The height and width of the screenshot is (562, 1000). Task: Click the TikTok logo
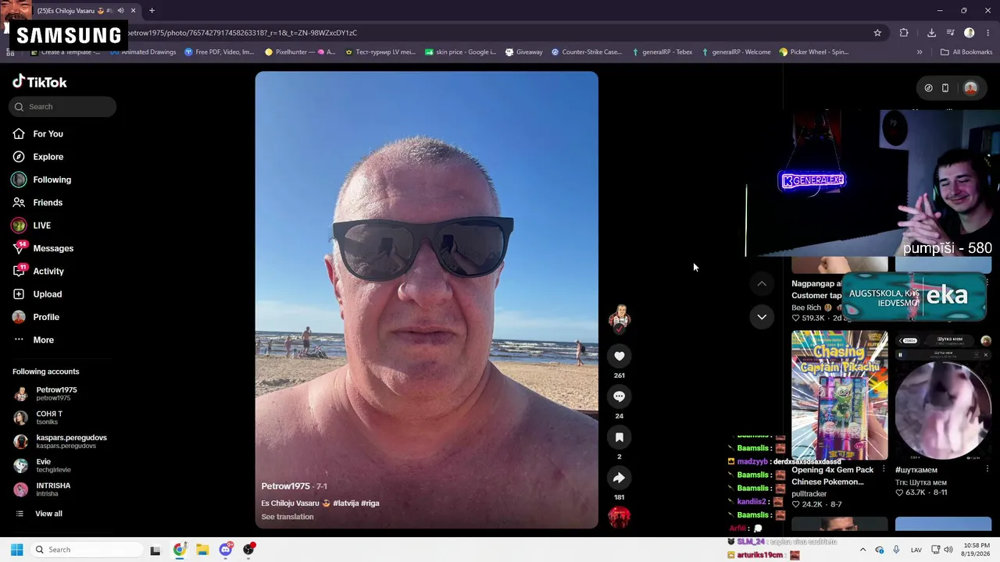coord(40,82)
